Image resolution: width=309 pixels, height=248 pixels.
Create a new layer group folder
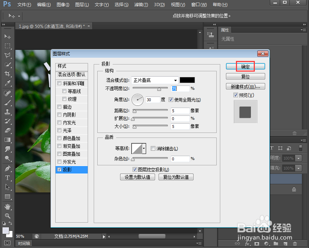(x=276, y=244)
